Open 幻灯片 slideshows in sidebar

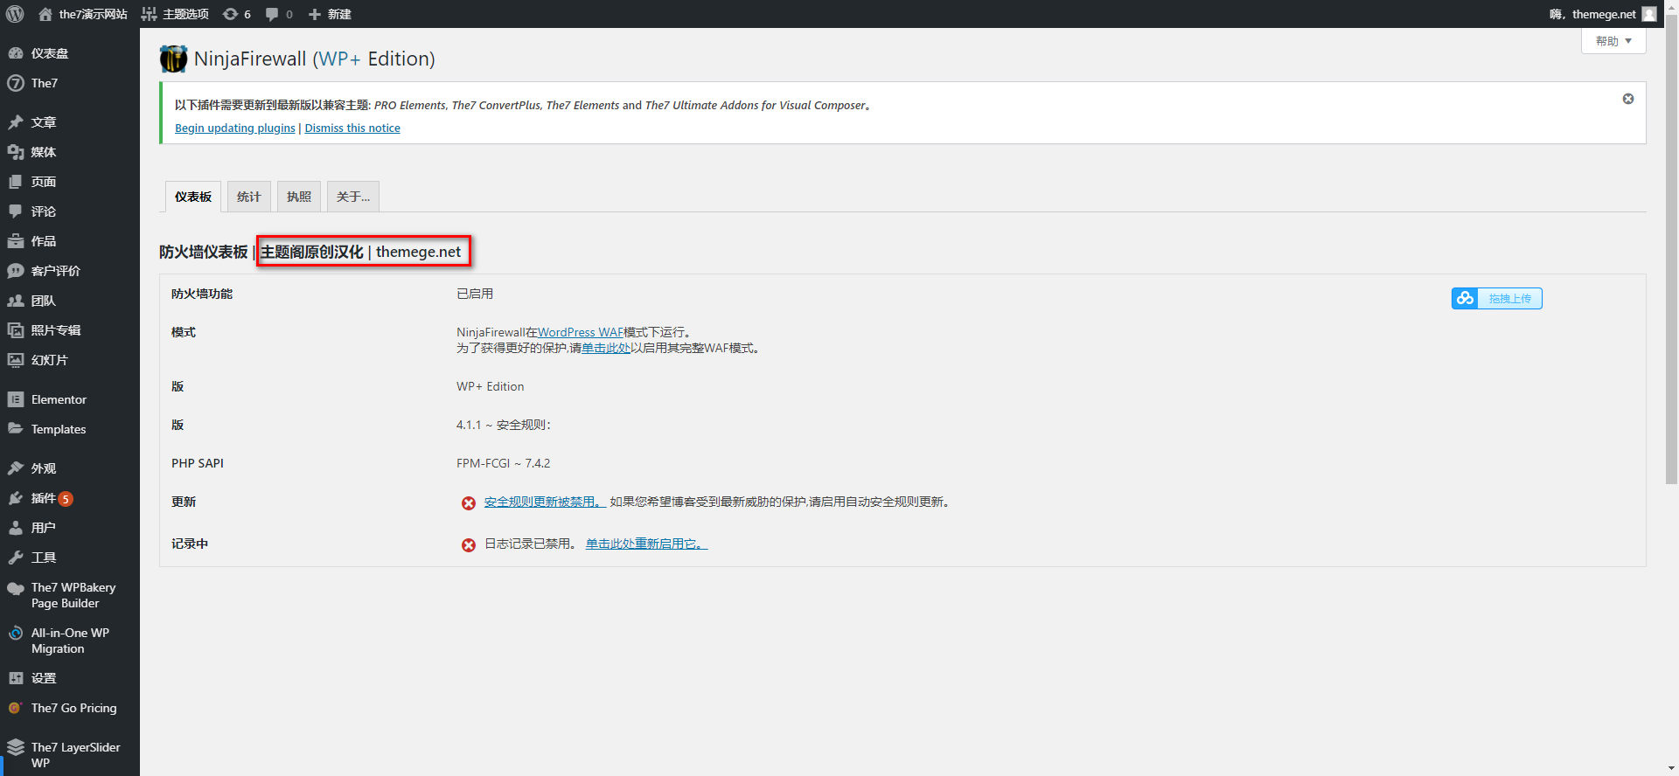click(70, 360)
